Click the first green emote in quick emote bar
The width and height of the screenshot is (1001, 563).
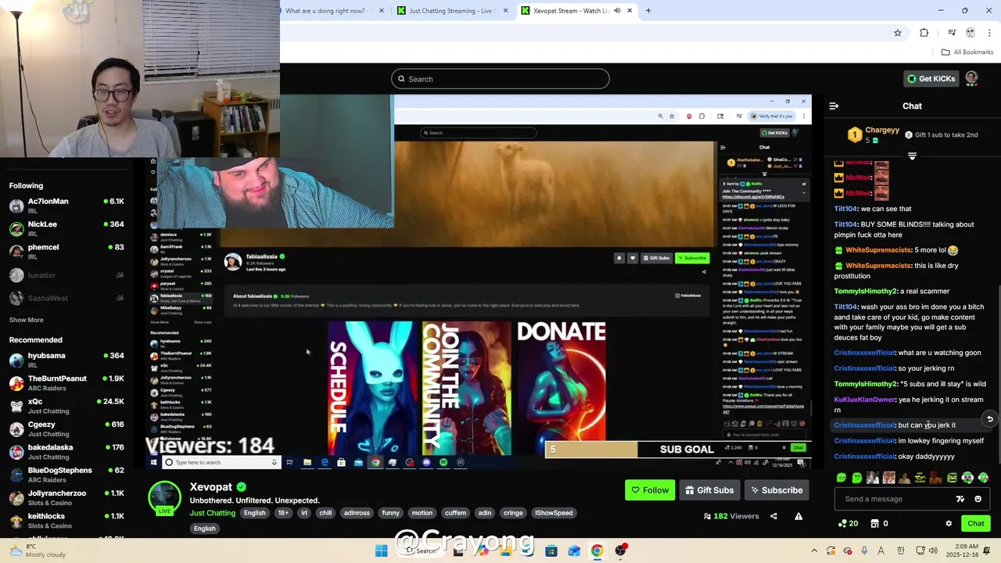pyautogui.click(x=841, y=478)
